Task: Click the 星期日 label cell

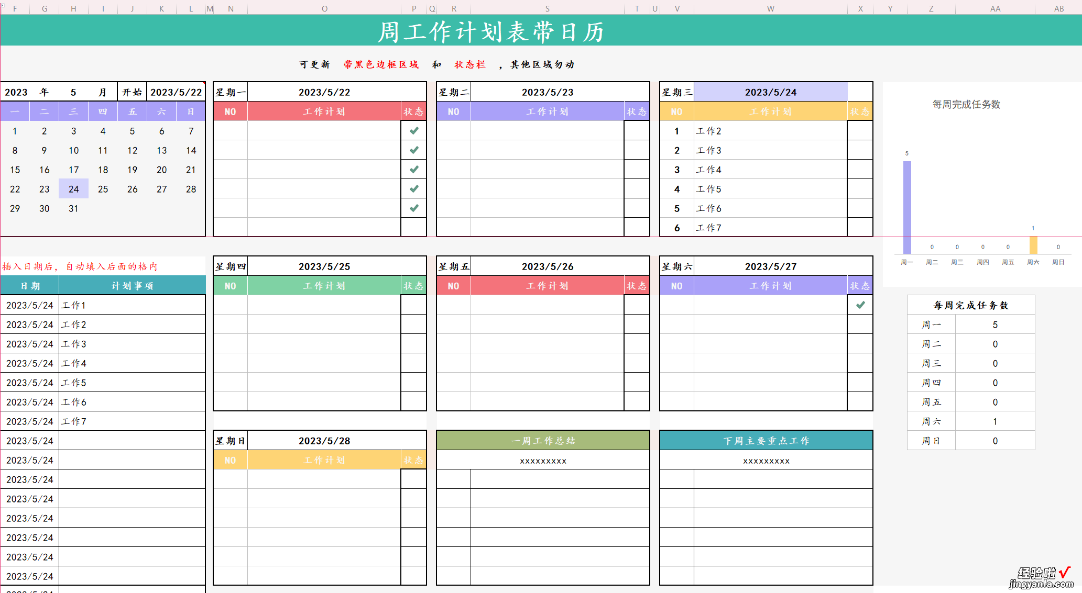Action: coord(231,441)
